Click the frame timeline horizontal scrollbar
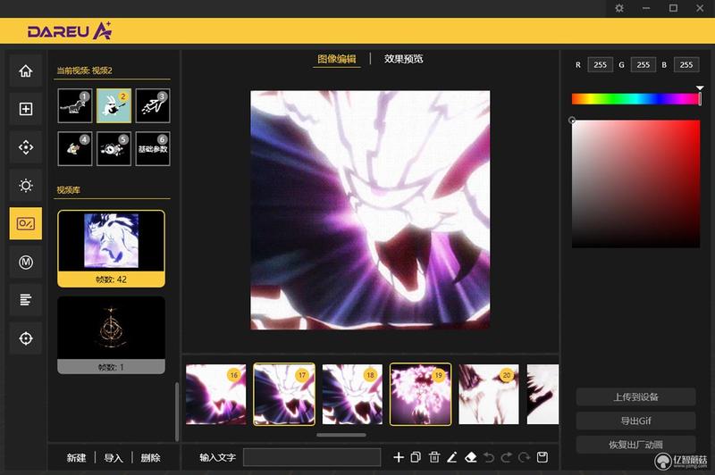Image resolution: width=715 pixels, height=475 pixels. (x=341, y=435)
